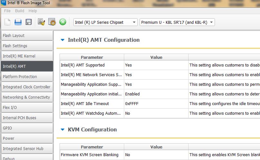Viewport: 260px width, 160px height.
Task: Open the File menu
Action: (7, 11)
